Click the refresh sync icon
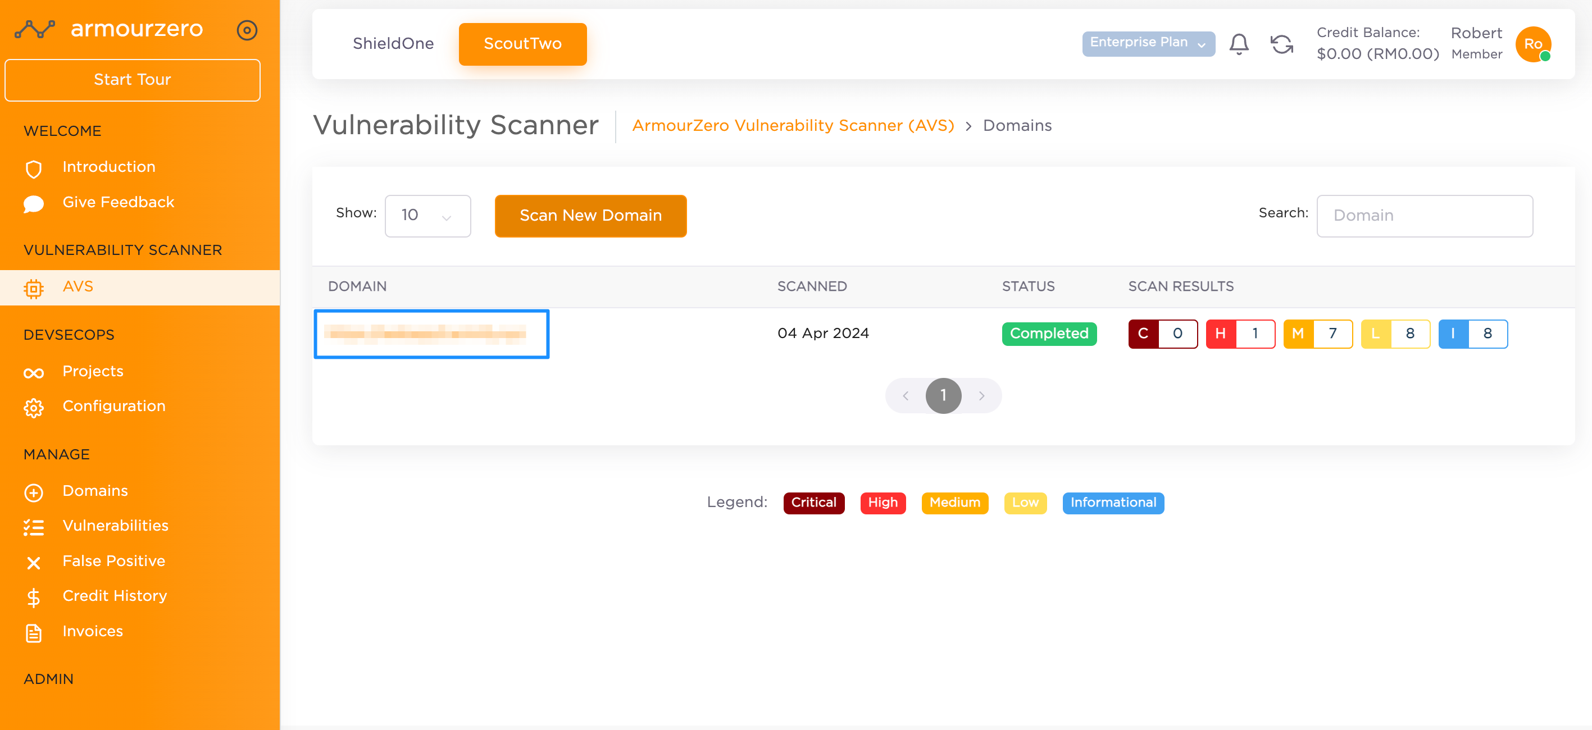Viewport: 1592px width, 730px height. click(x=1282, y=44)
